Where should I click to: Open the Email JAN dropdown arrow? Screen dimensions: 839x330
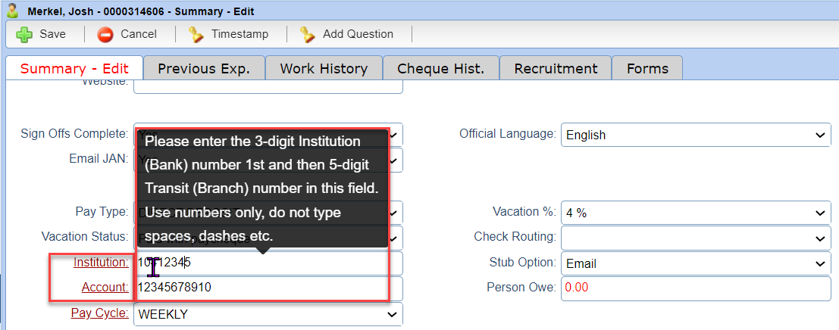(394, 159)
